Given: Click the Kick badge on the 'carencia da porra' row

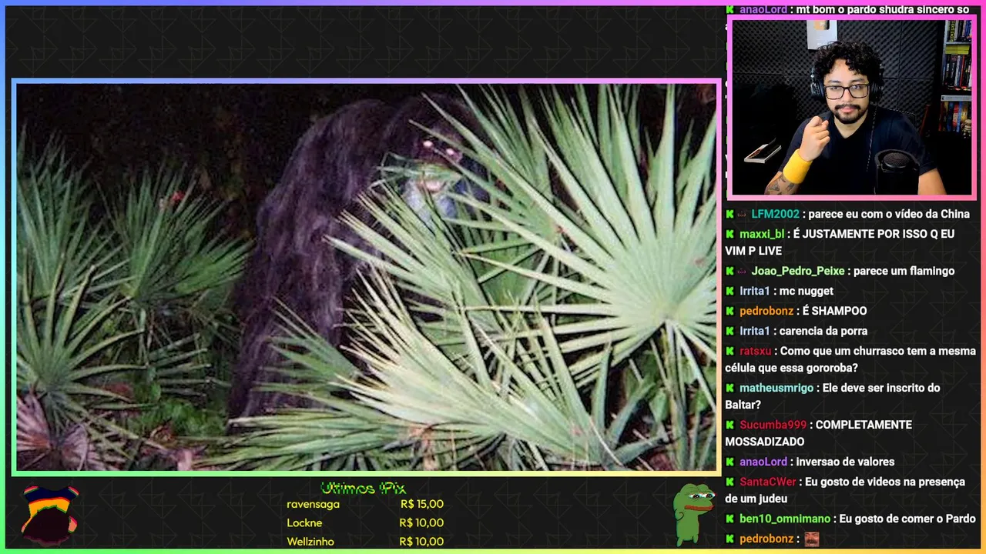Looking at the screenshot, I should pyautogui.click(x=729, y=331).
